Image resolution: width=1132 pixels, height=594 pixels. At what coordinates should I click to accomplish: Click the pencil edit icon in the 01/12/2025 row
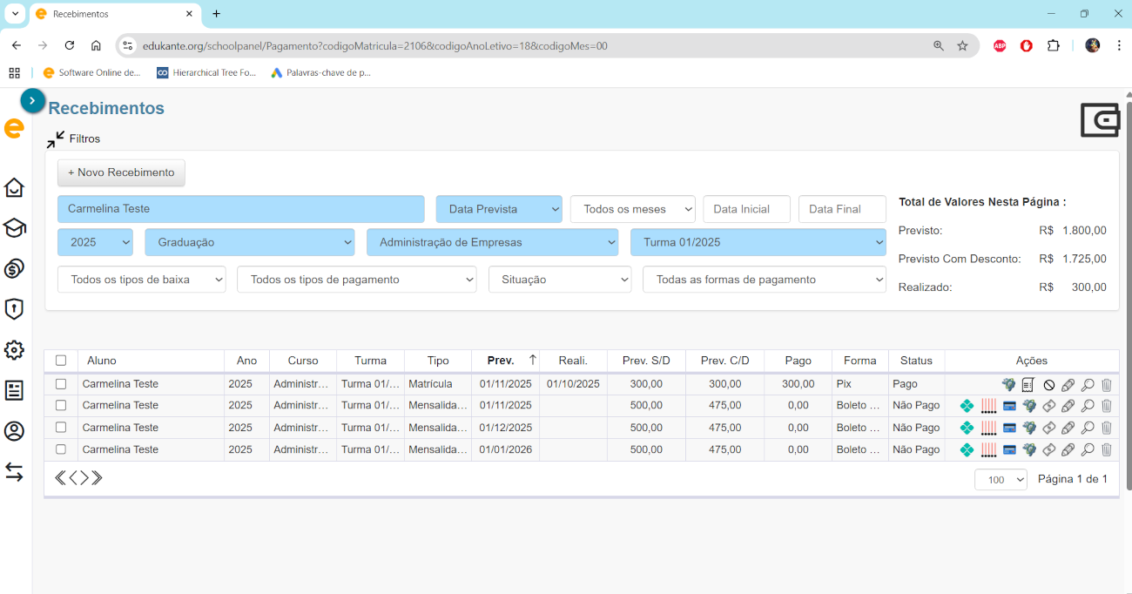point(1068,428)
